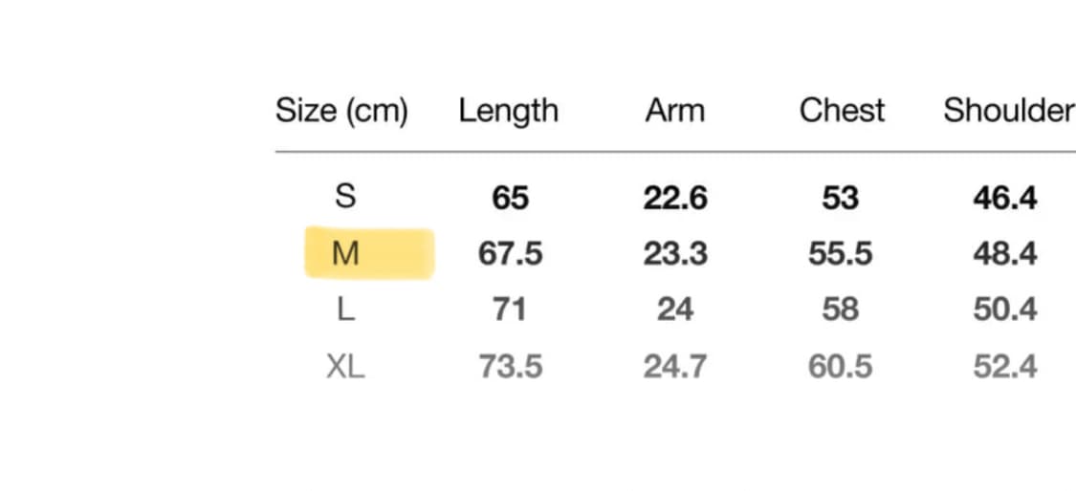Screen dimensions: 1076x491
Task: Select the L size label
Action: tap(345, 310)
